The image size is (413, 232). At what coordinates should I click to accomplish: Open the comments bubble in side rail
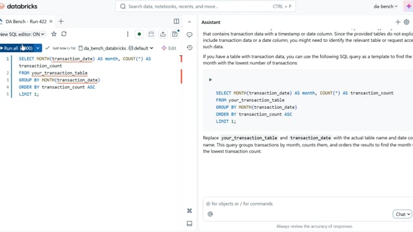[x=189, y=35]
